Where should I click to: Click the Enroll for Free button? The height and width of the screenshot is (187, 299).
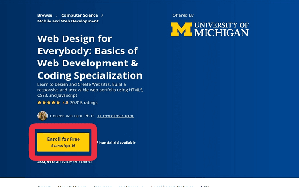64,142
